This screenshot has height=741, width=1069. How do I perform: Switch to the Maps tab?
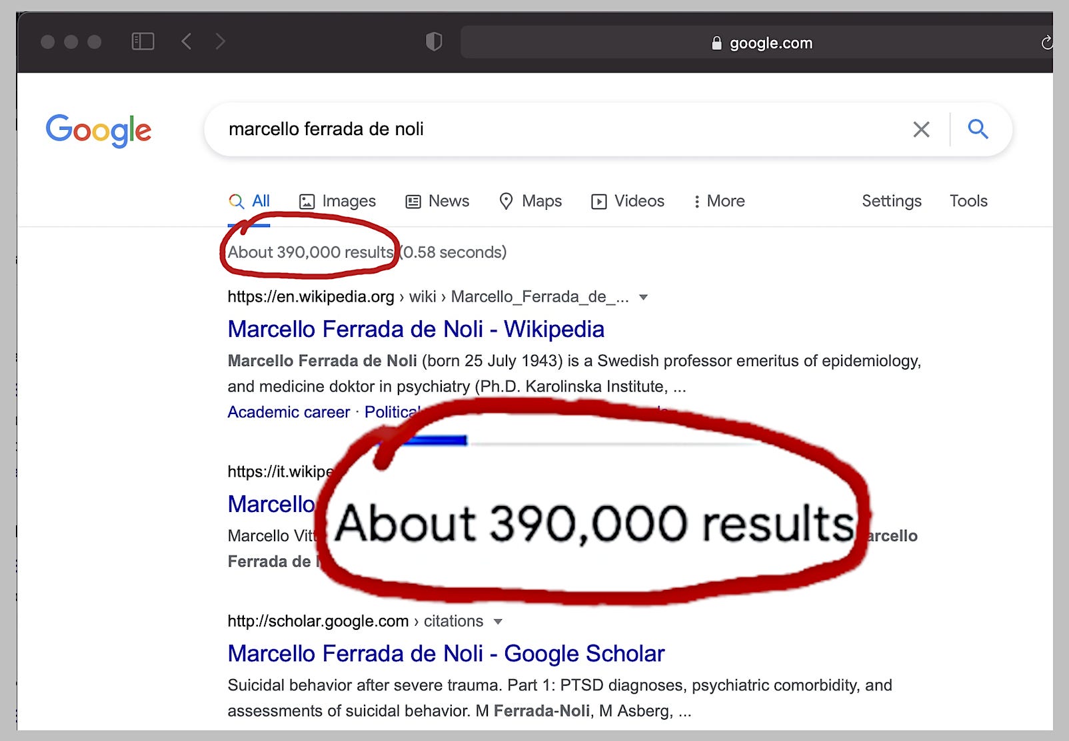[531, 201]
